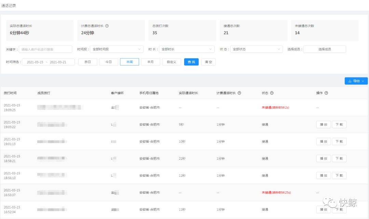Image resolution: width=369 pixels, height=219 pixels.
Task: Select the 今日 time filter
Action: tap(109, 62)
